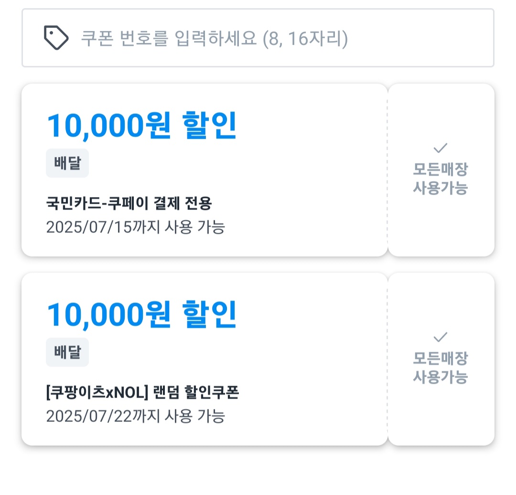
Task: Click the checkmark on the 국민카드 coupon
Action: tap(441, 148)
